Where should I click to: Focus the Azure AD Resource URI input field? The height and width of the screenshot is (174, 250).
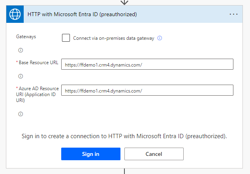(147, 90)
